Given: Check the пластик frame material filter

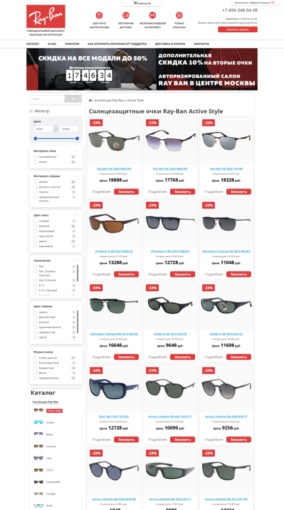Looking at the screenshot, I should (x=35, y=192).
